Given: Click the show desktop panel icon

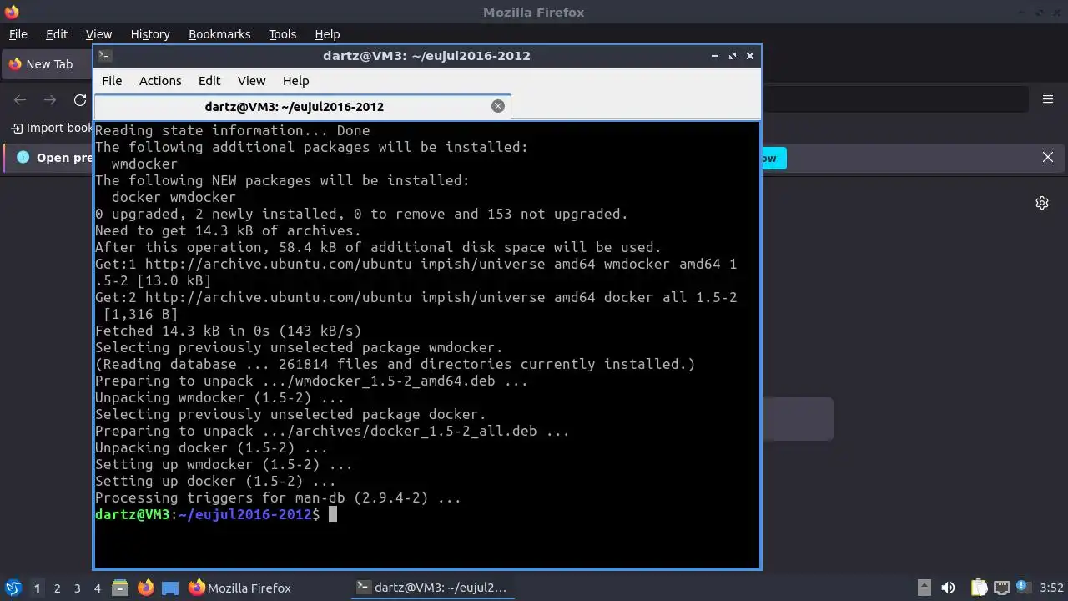Looking at the screenshot, I should tap(170, 588).
